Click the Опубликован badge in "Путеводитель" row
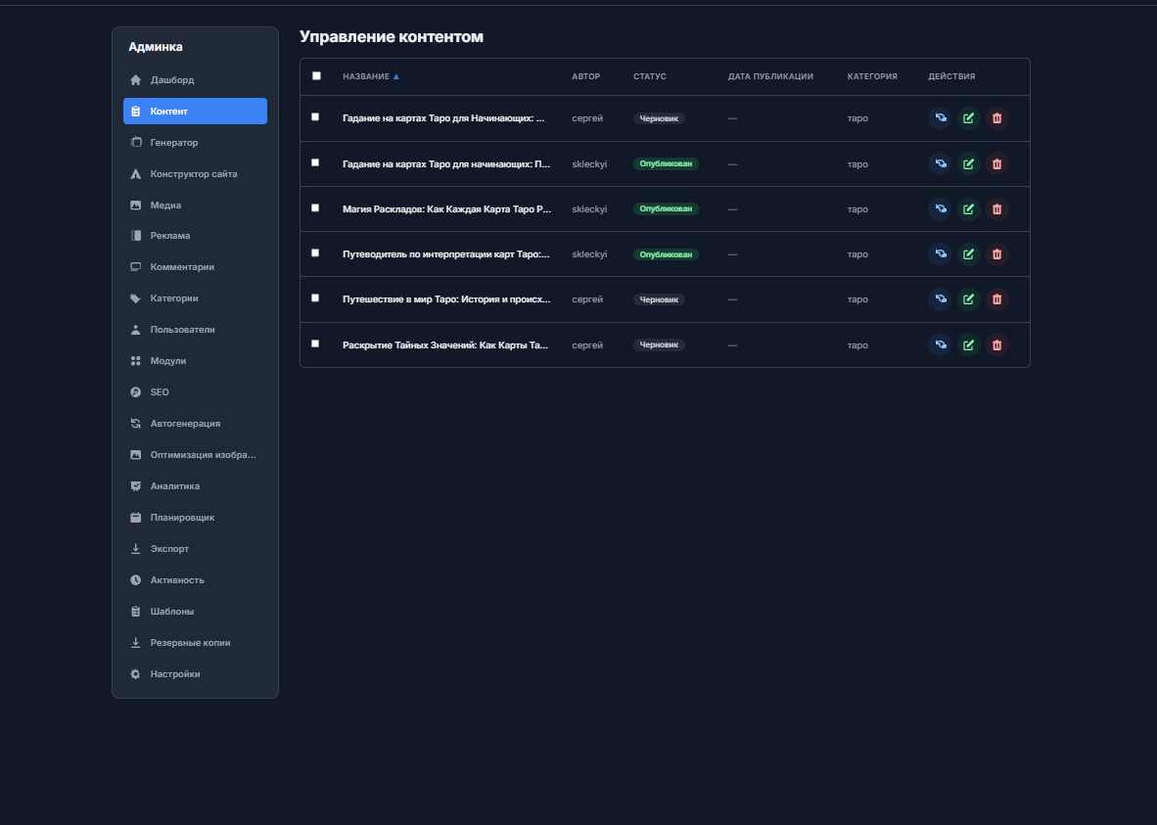 coord(666,254)
